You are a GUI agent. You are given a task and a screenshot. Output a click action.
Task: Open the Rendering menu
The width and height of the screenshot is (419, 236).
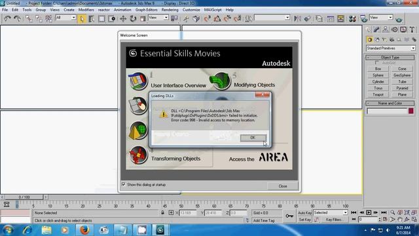[x=170, y=10]
